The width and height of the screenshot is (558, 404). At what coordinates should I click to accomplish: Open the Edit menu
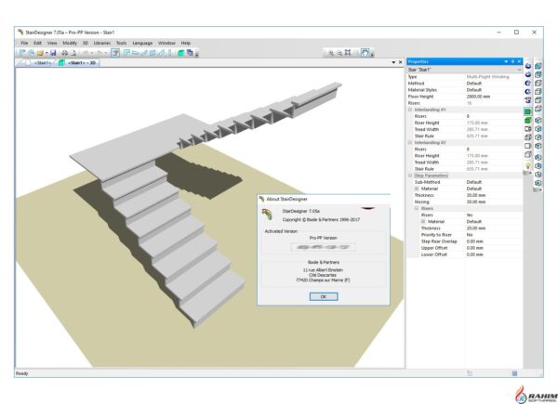(x=37, y=43)
